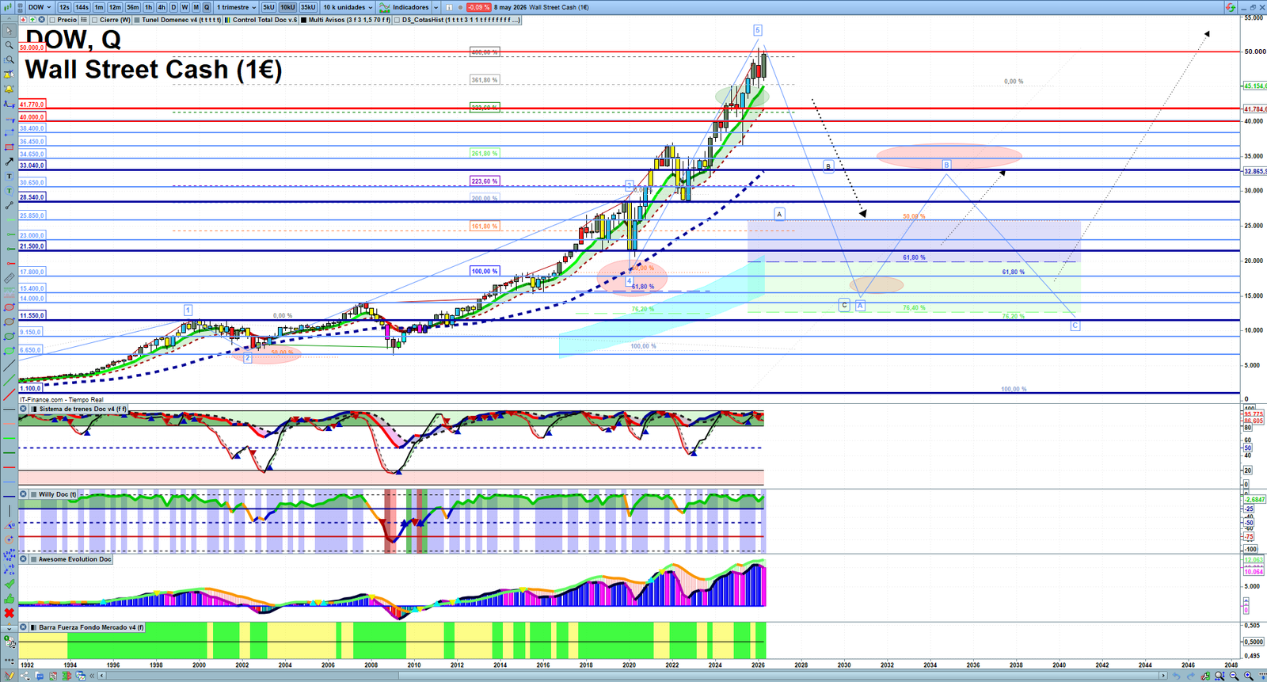Select the green diagonal line tool
This screenshot has height=682, width=1267.
point(9,380)
